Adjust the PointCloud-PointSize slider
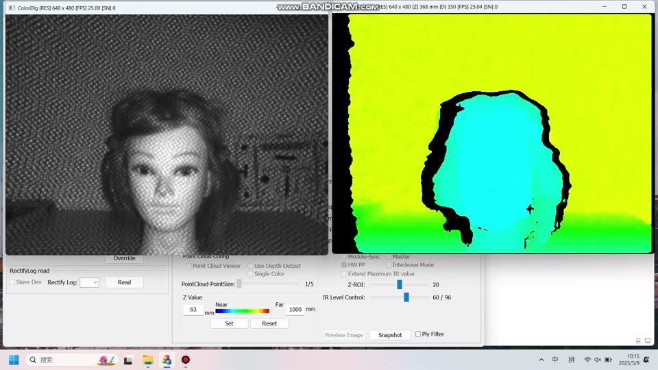The image size is (658, 370). tap(239, 284)
